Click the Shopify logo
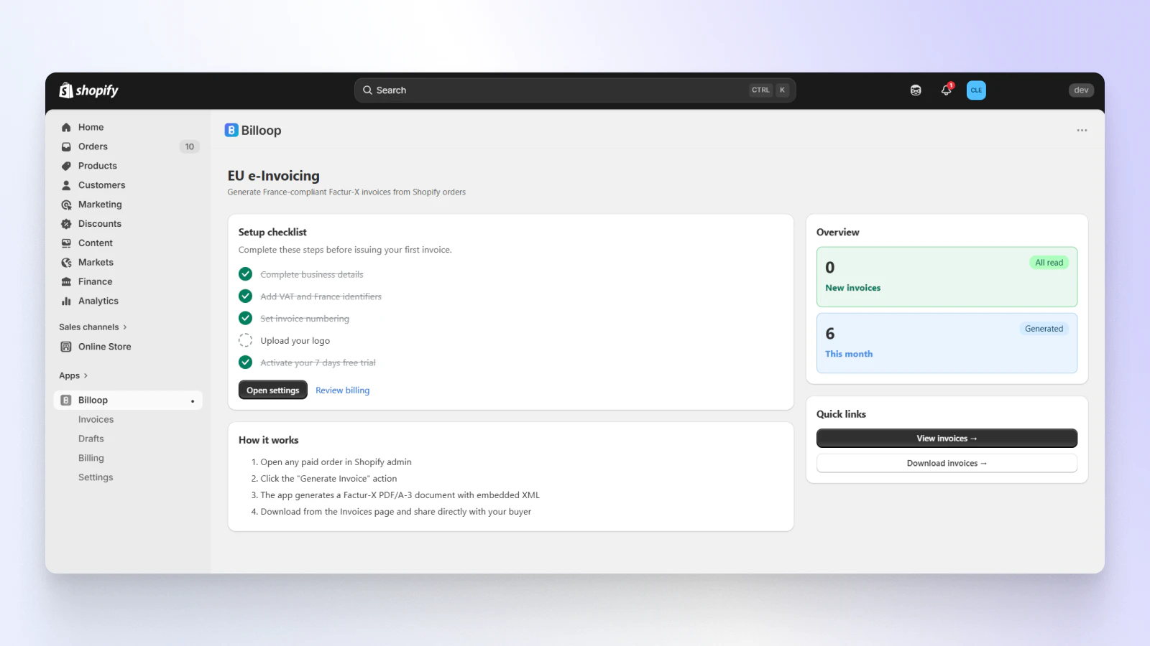This screenshot has width=1150, height=646. pos(88,90)
